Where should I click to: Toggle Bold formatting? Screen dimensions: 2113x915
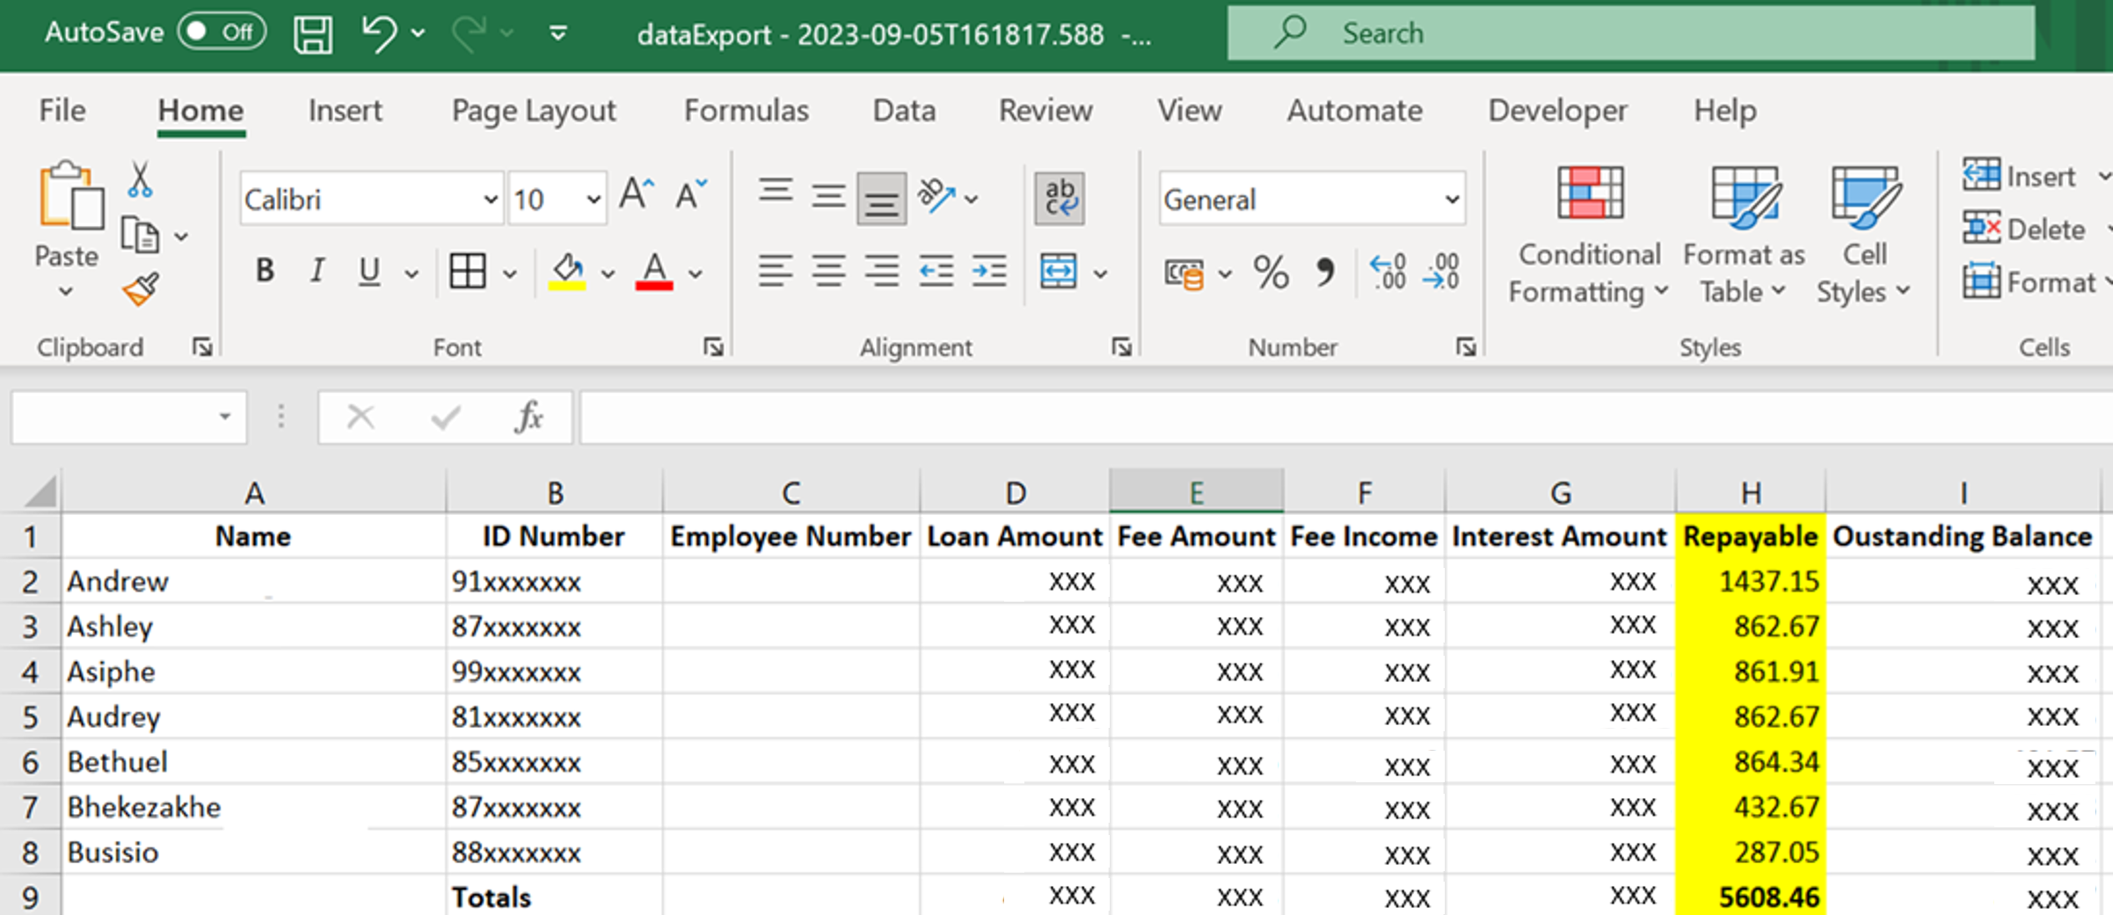tap(264, 271)
